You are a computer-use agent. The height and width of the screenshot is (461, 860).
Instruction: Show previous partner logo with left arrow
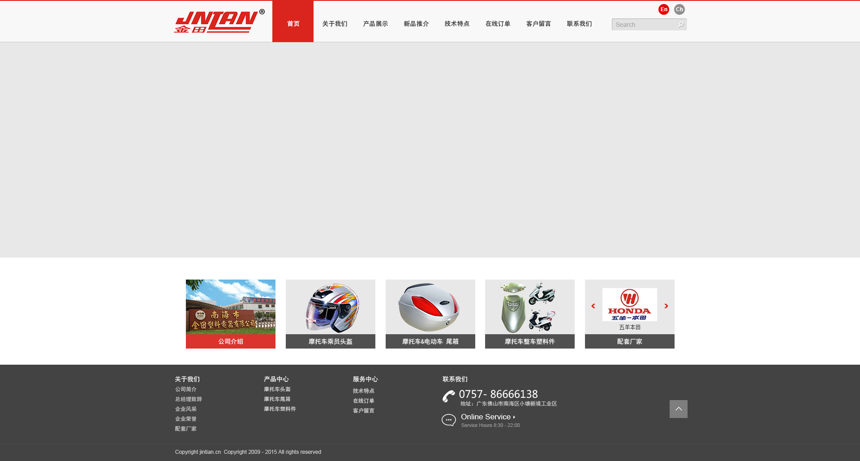click(593, 306)
